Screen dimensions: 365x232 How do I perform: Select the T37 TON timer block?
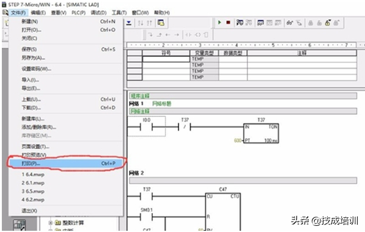261,133
